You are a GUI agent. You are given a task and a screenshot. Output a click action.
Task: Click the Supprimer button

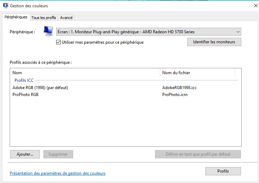[58, 154]
